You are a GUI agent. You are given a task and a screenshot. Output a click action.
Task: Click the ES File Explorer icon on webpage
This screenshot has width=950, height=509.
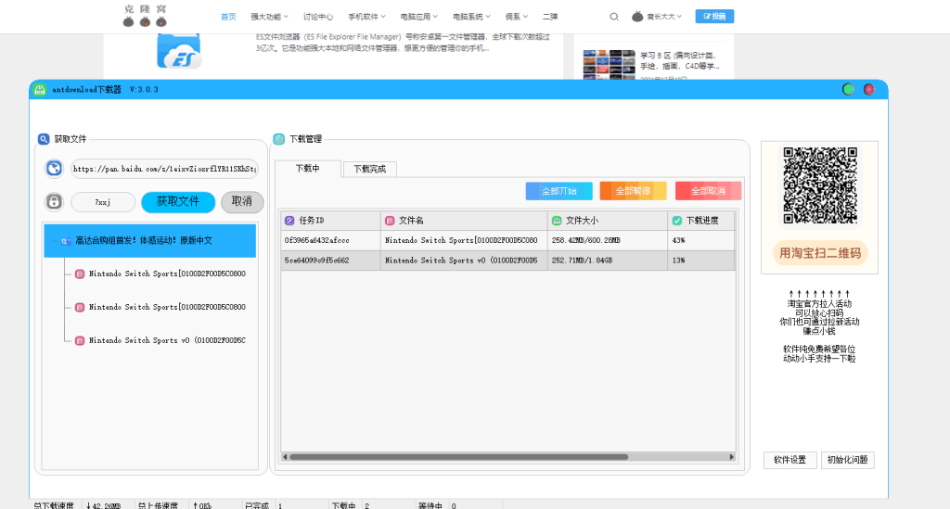click(x=179, y=51)
